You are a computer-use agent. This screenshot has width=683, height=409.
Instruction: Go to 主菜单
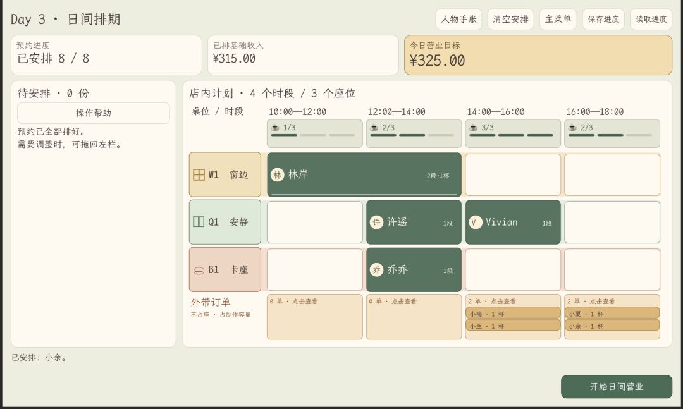coord(558,19)
